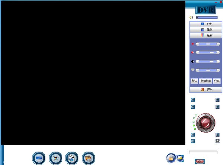Open the 预览 preview panel
Viewport: 223px width, 165px height.
pos(206,24)
